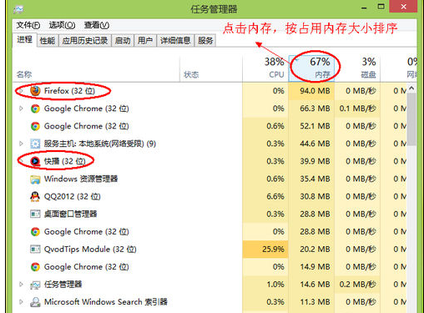Switch to the 性能 tab

(x=48, y=41)
